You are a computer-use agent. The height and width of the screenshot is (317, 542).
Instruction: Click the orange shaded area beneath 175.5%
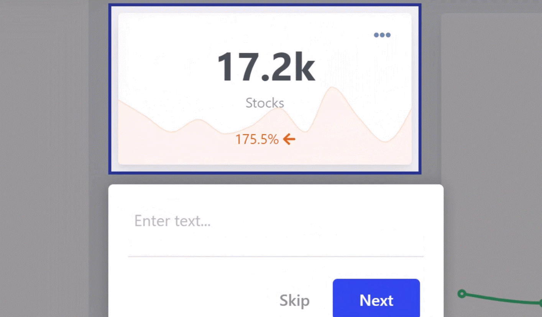click(264, 155)
